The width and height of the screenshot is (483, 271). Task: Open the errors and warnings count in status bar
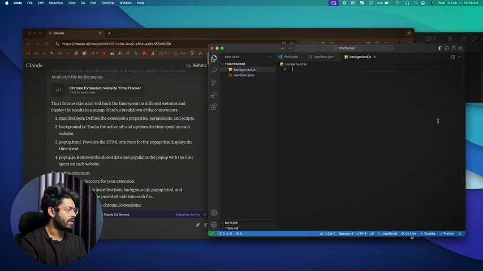(x=225, y=234)
